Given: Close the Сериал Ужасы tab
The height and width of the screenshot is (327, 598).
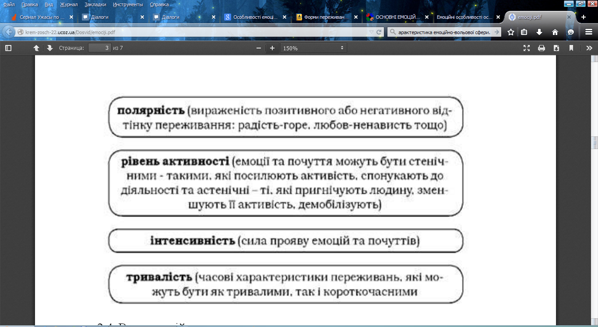Looking at the screenshot, I should [x=71, y=17].
